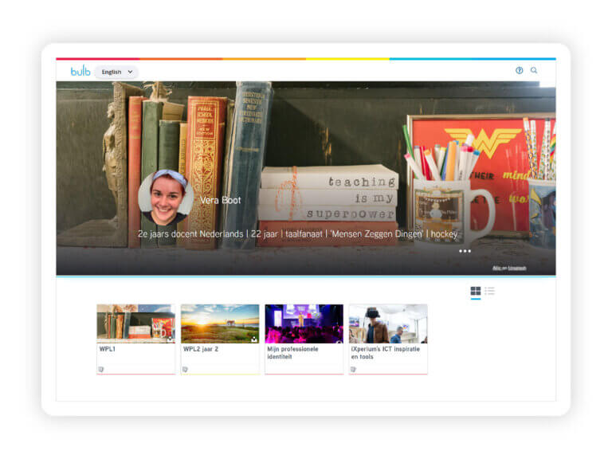Click the pages icon on iXperium's card
612x459 pixels.
point(353,369)
